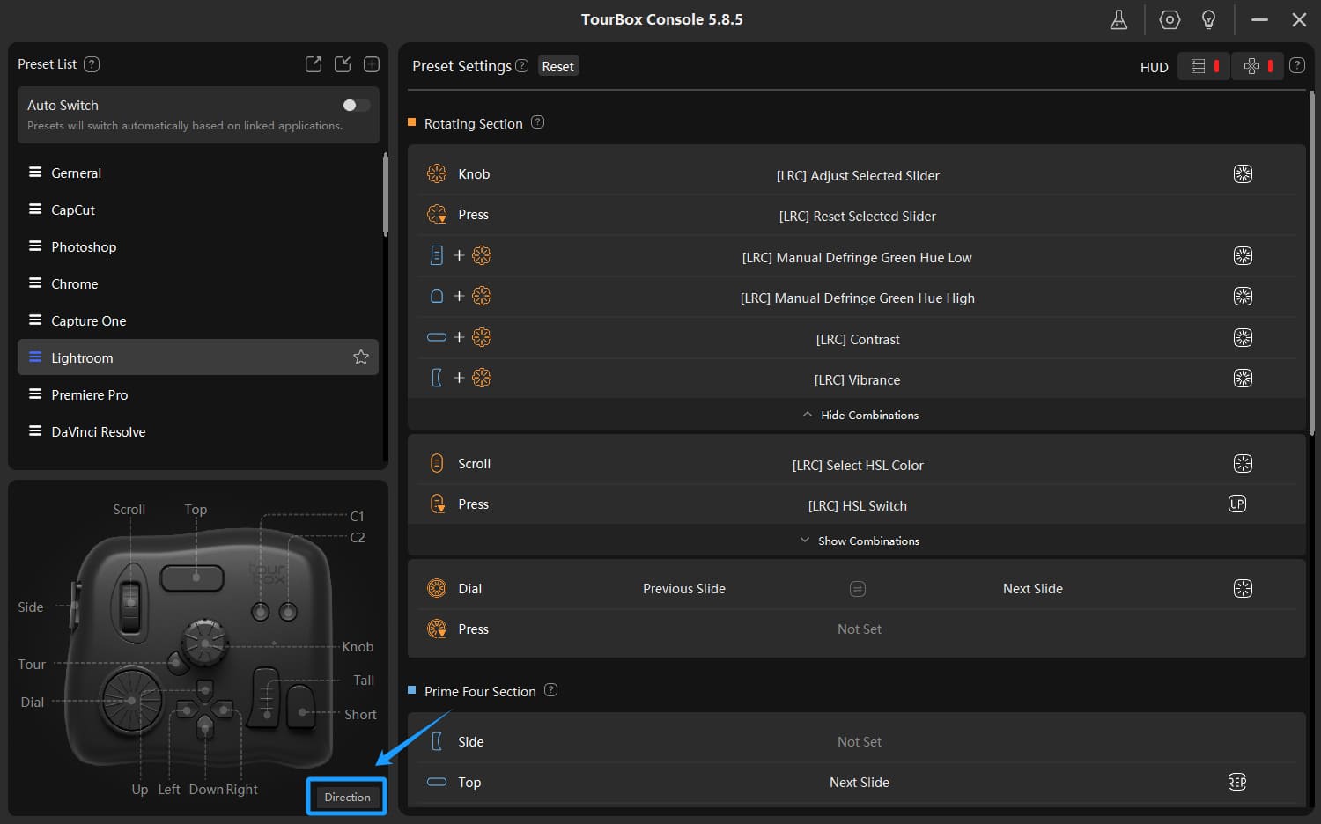This screenshot has width=1321, height=824.
Task: Click the Dial icon in Rotating Section
Action: click(x=437, y=588)
